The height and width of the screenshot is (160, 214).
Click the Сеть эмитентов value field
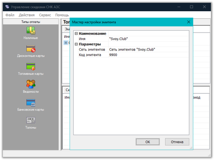(x=149, y=49)
